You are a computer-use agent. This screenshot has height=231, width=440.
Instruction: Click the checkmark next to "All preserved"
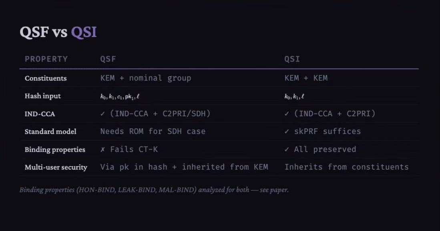click(287, 149)
